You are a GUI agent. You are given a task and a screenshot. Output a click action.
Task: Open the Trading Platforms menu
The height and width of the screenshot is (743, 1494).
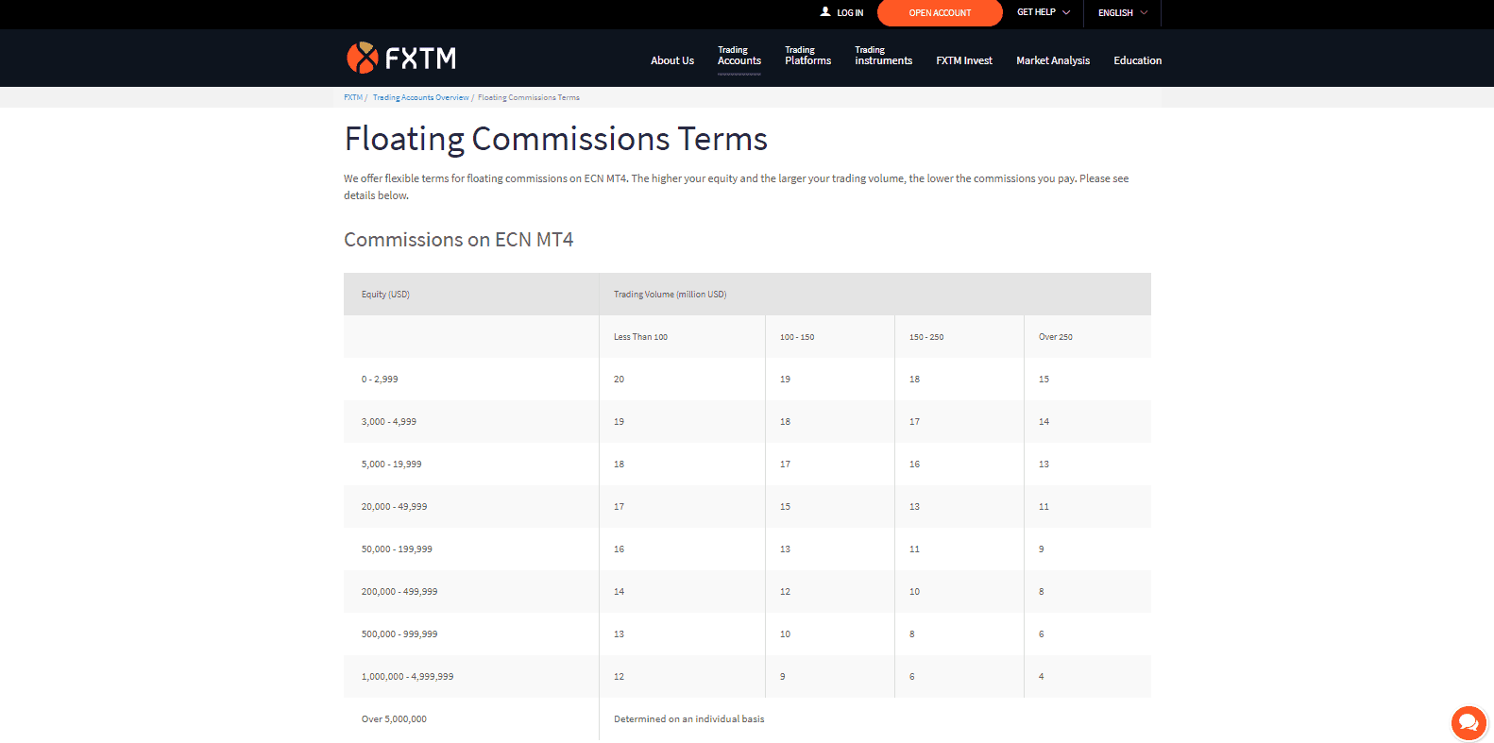808,56
